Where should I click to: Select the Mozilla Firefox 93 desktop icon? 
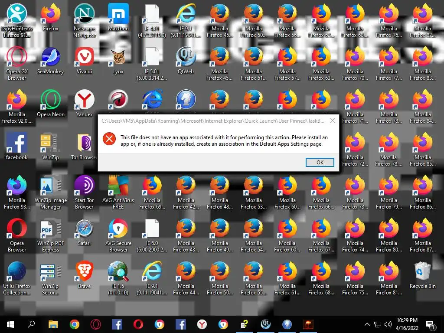pyautogui.click(x=17, y=193)
